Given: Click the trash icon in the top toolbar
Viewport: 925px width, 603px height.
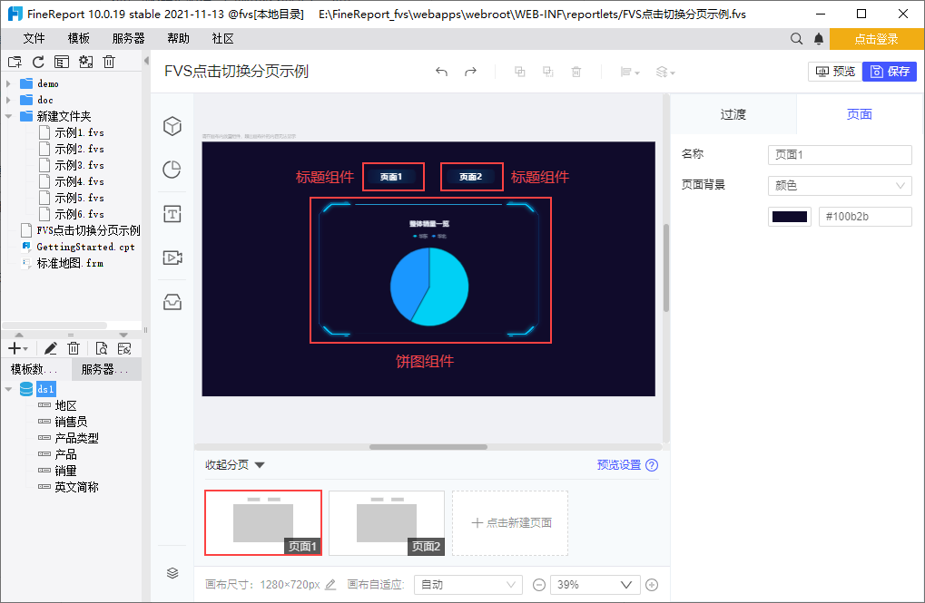Looking at the screenshot, I should point(576,72).
